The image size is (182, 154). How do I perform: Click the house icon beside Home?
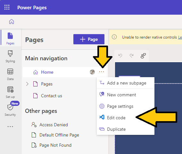click(36, 72)
